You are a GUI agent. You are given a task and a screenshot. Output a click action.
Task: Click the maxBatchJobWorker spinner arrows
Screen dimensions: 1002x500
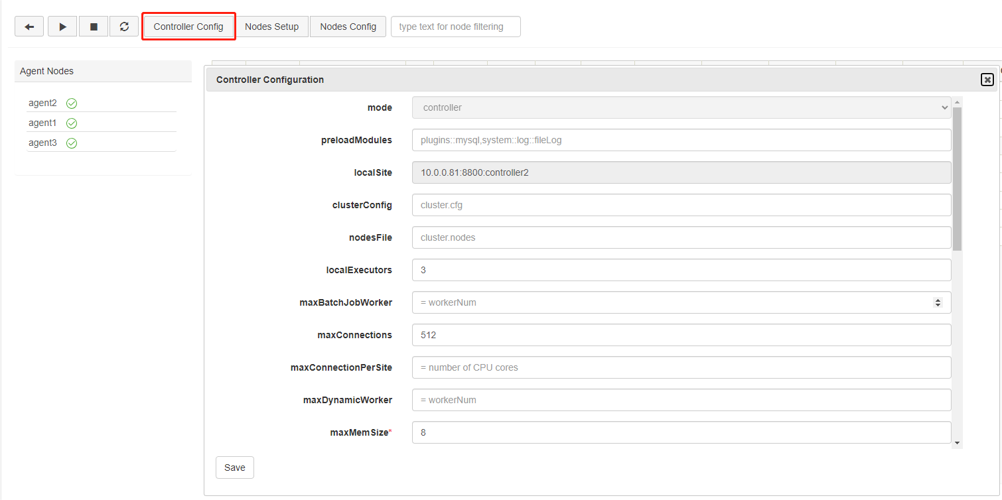938,302
